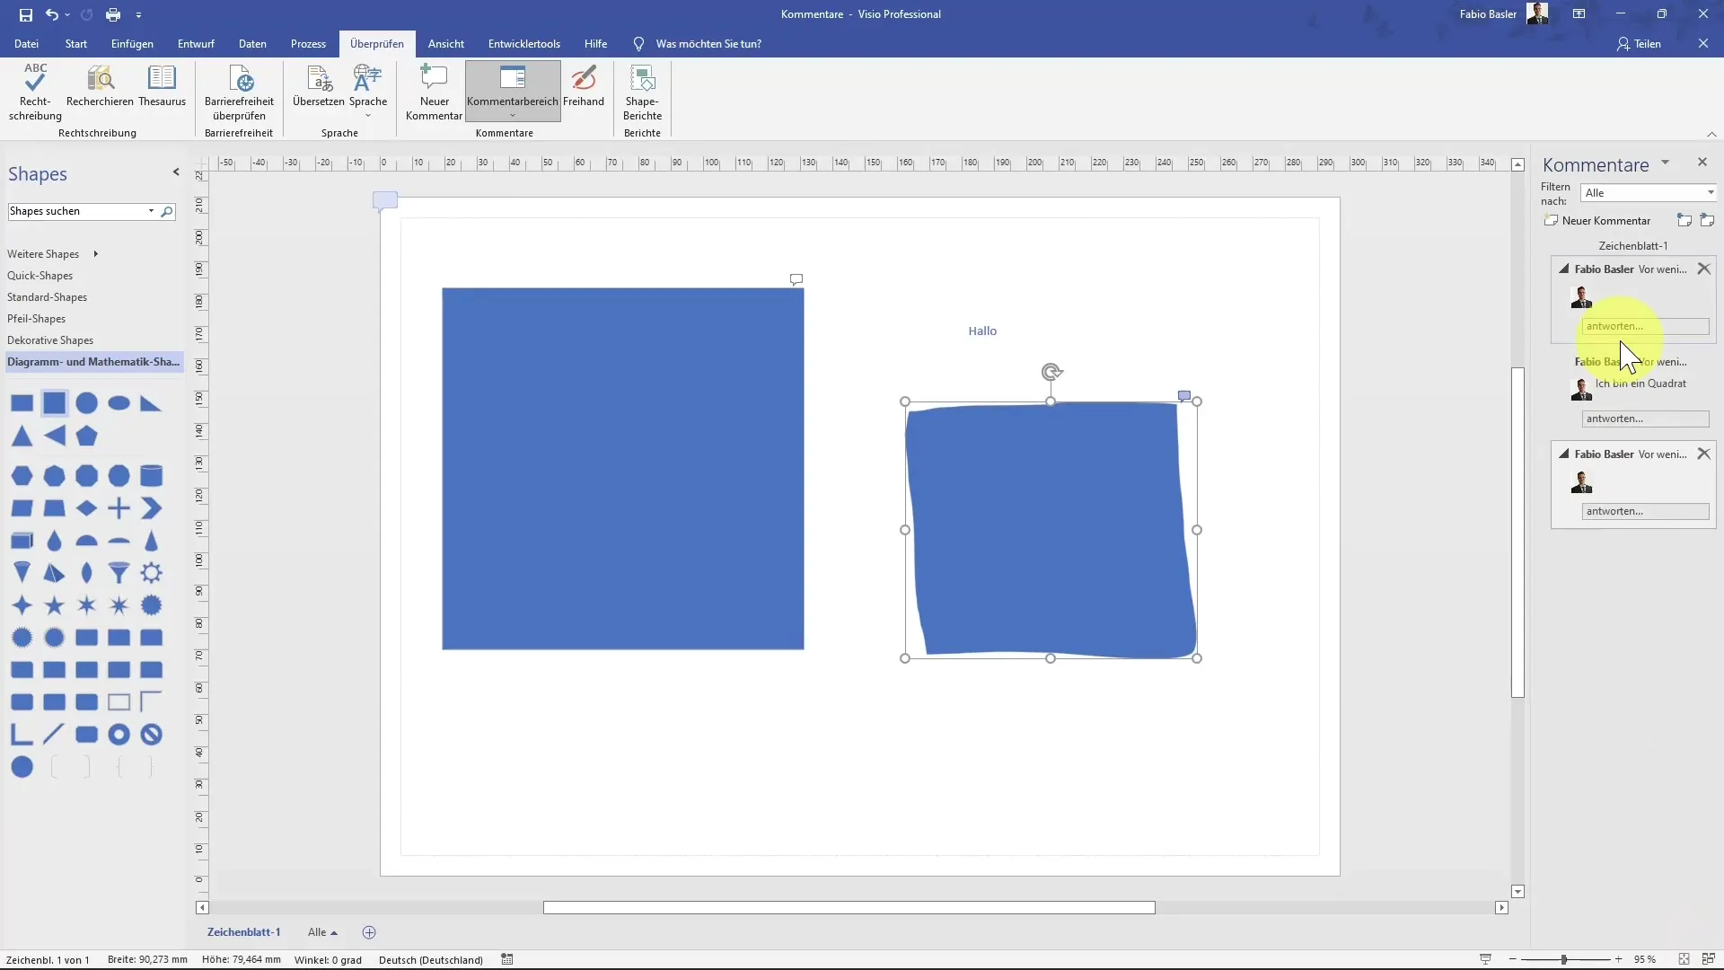
Task: Switch to the Ansicht tab
Action: click(446, 43)
